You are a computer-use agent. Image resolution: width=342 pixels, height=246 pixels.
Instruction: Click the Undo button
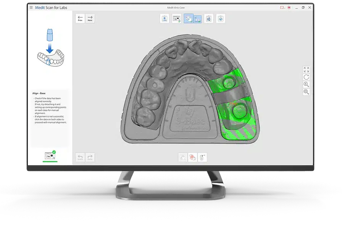pos(80,157)
